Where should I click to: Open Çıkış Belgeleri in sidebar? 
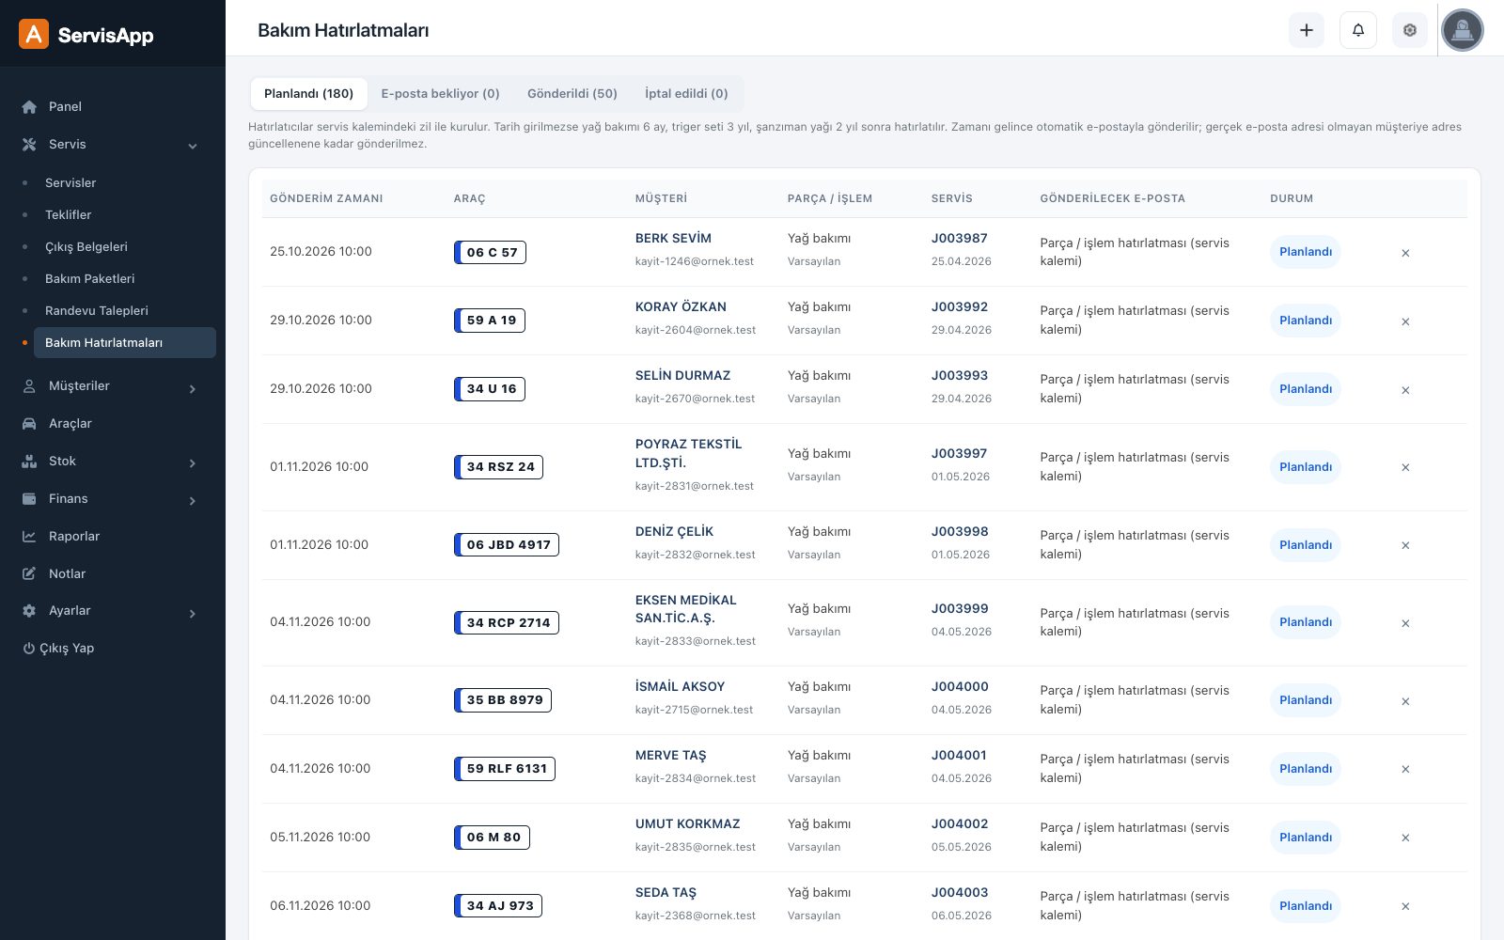click(86, 246)
